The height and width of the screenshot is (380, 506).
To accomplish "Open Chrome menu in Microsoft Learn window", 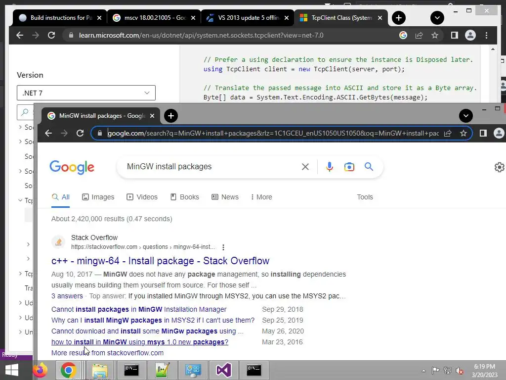I will point(486,35).
